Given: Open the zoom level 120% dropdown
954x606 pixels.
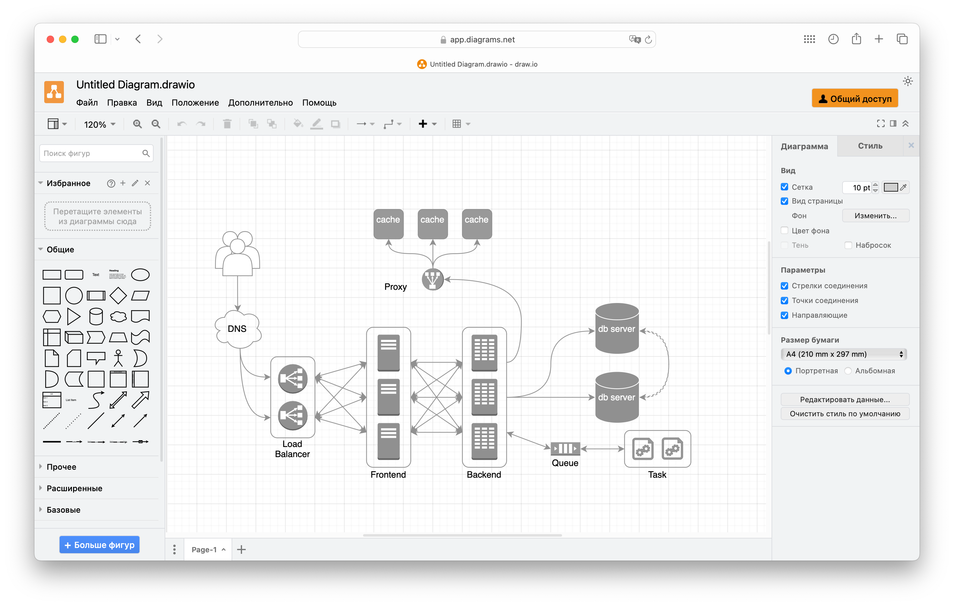Looking at the screenshot, I should (x=98, y=124).
